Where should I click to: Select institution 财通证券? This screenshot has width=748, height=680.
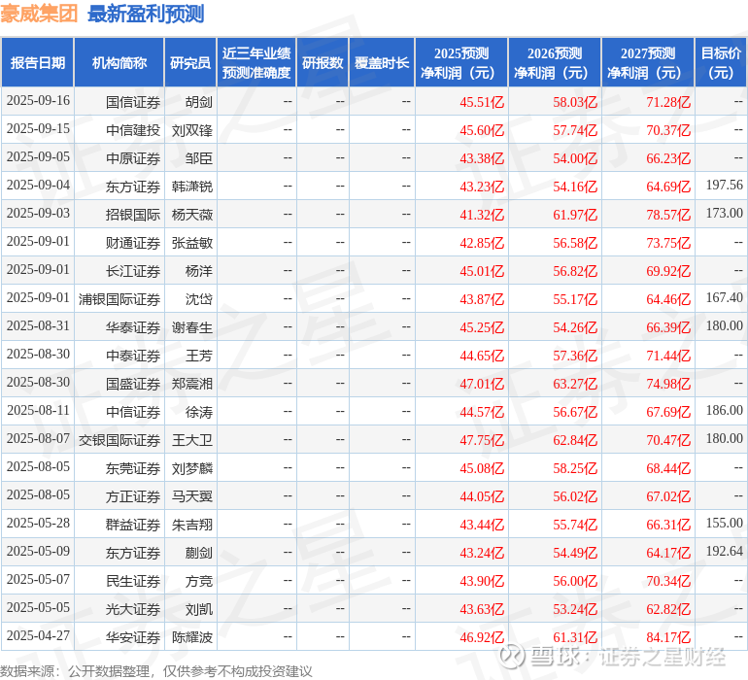click(x=133, y=243)
